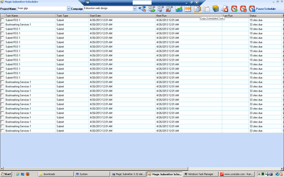This screenshot has width=284, height=177.
Task: Sort by the Last Run column header
Action: (x=236, y=16)
